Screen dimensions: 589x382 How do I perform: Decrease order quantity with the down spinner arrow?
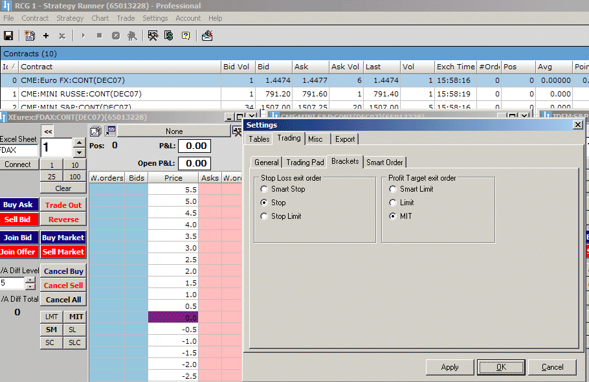(79, 153)
